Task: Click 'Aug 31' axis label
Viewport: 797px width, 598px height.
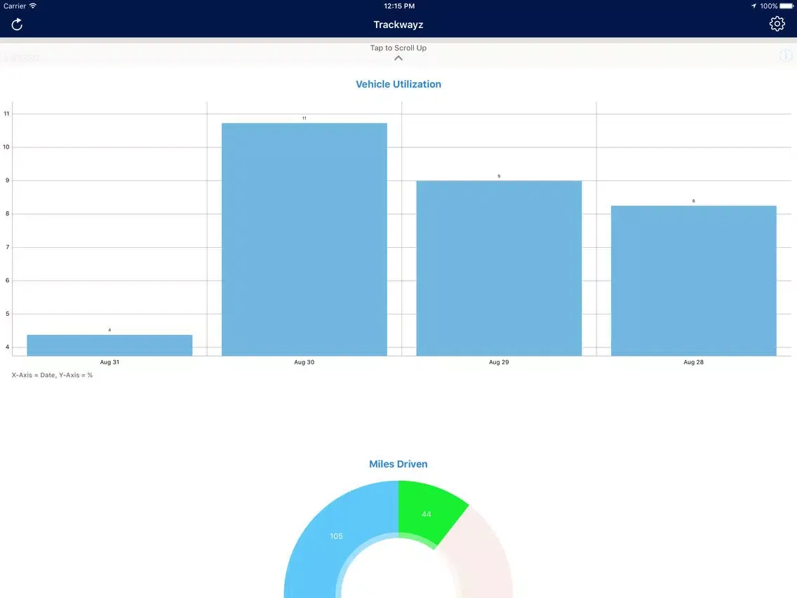Action: pos(109,362)
